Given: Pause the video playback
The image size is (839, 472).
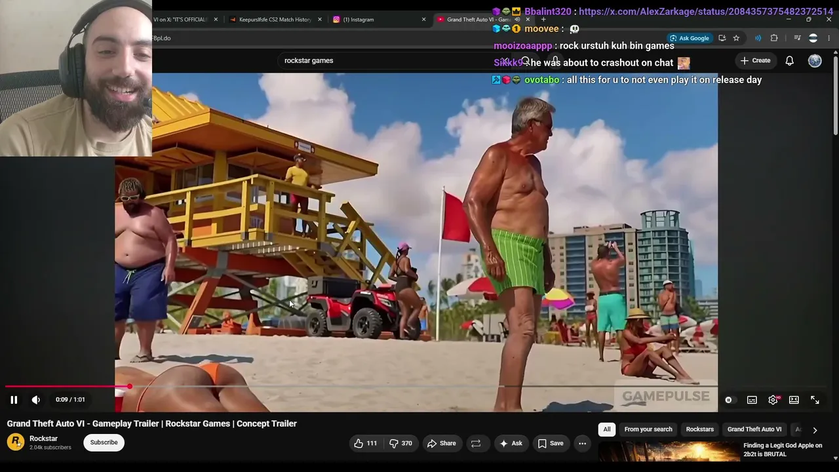Looking at the screenshot, I should tap(14, 400).
